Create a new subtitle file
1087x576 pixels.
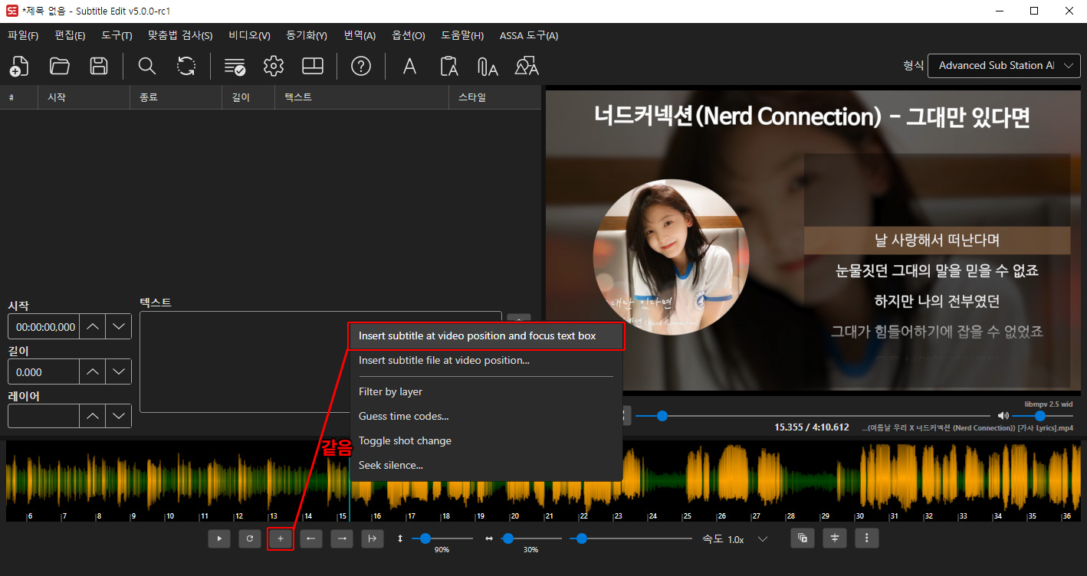(x=18, y=66)
